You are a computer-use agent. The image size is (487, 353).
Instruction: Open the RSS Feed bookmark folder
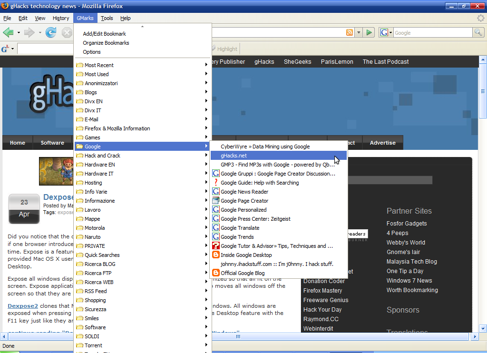(143, 291)
